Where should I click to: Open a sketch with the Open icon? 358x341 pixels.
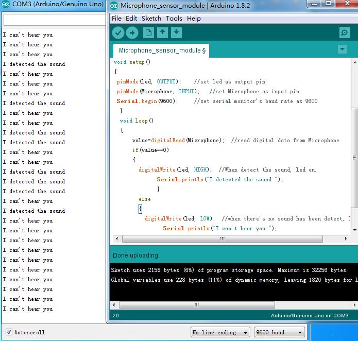pos(162,33)
